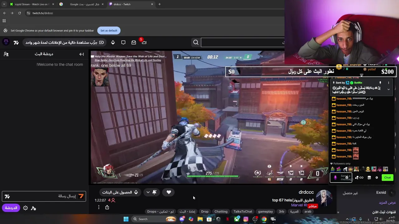Image resolution: width=399 pixels, height=224 pixels.
Task: Click the Marvel Rivals game link
Action: pos(299,205)
